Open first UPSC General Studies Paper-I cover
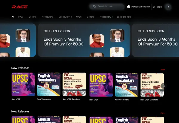Viewport: 179px width, 123px height. (x=74, y=84)
